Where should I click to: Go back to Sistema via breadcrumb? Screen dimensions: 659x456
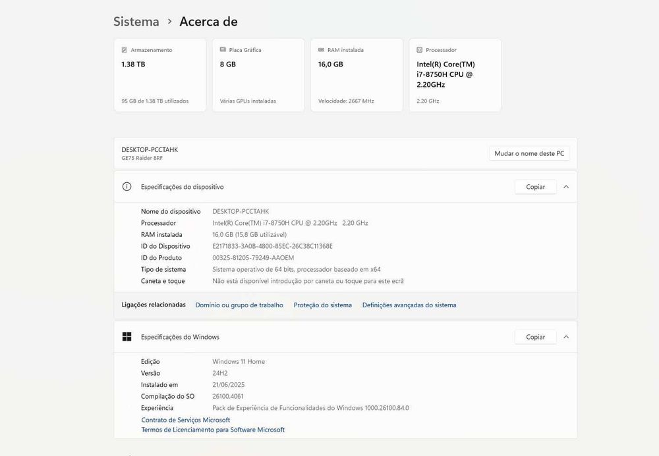tap(136, 22)
